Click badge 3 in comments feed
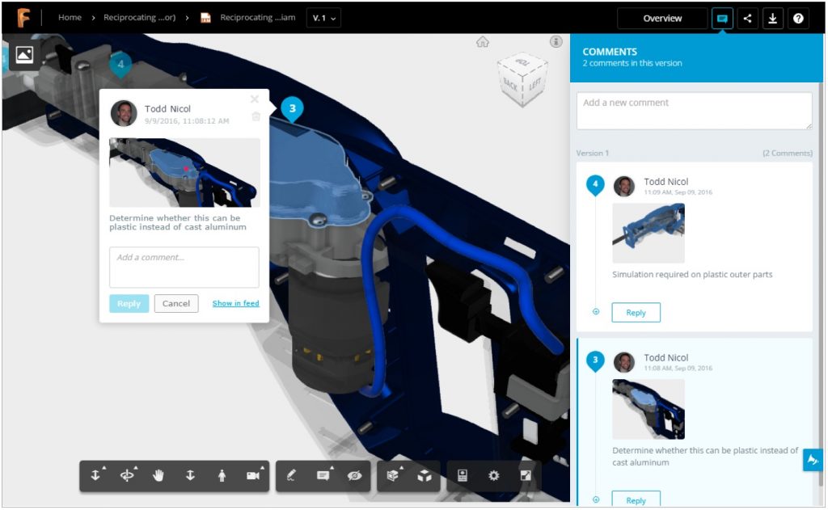The height and width of the screenshot is (510, 828). (x=595, y=361)
